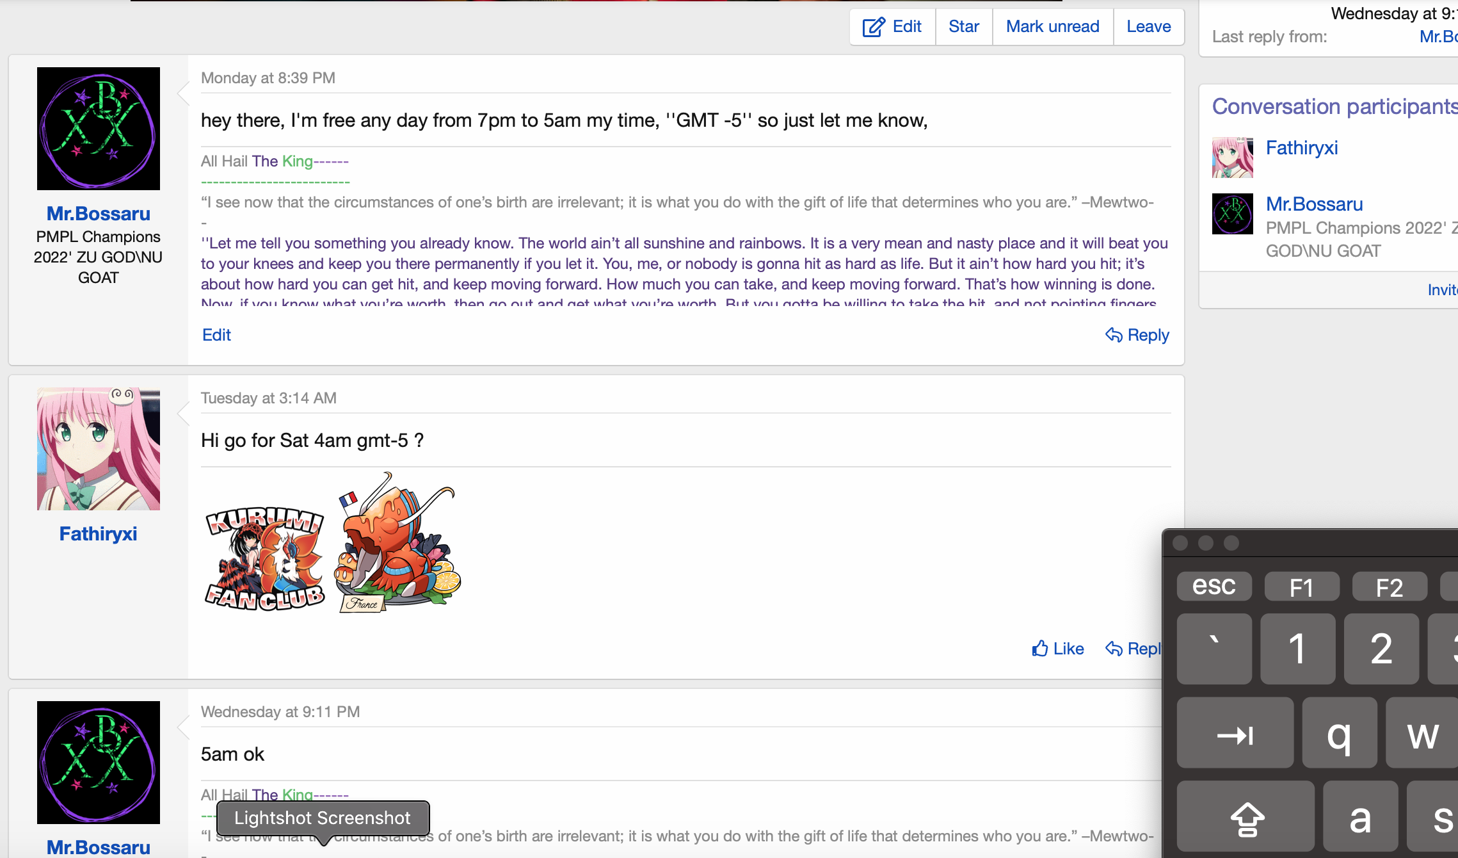Open Fathiryxi profile from participants list
This screenshot has width=1458, height=858.
coord(1301,148)
